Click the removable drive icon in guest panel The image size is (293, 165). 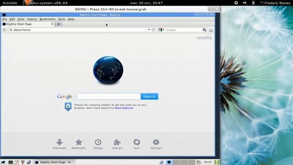[198, 162]
